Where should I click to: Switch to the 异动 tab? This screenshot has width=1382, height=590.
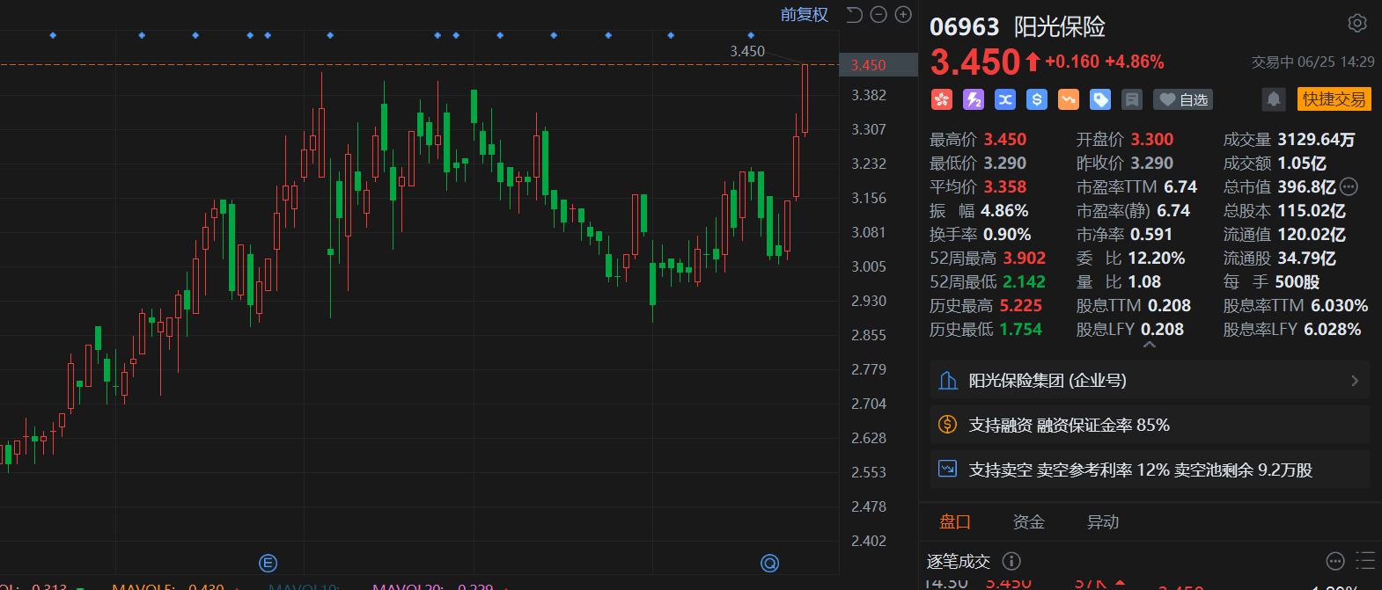1103,521
